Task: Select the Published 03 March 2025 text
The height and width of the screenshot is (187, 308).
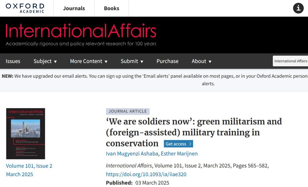Action: (137, 183)
